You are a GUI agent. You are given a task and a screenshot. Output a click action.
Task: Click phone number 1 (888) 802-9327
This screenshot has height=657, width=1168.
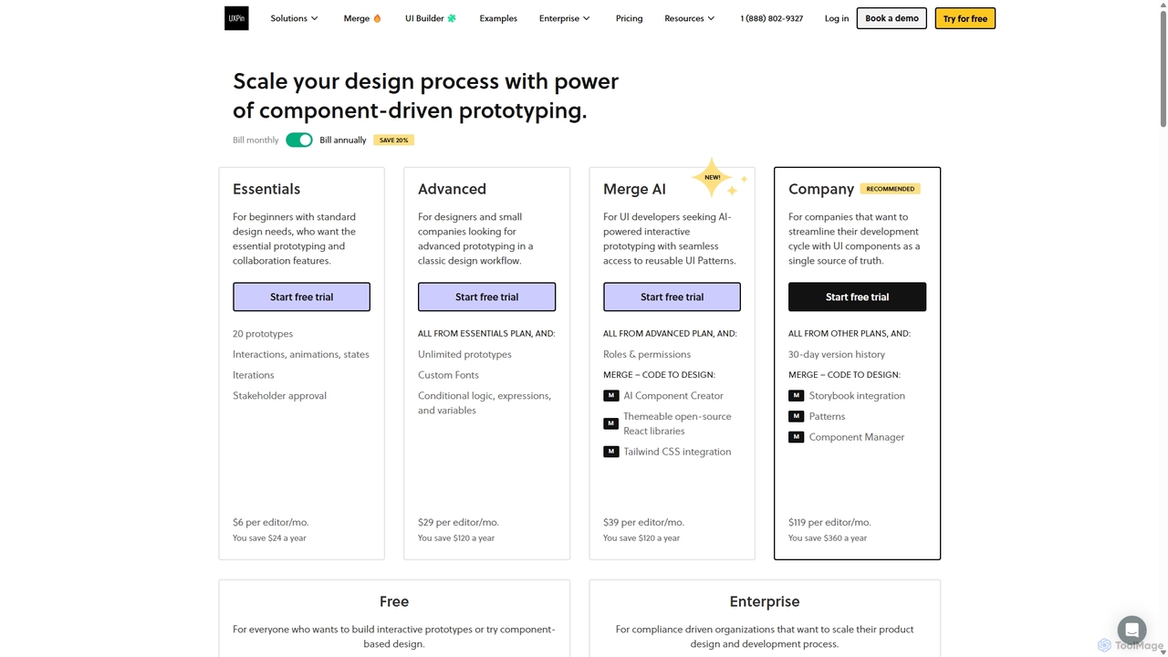pos(772,18)
